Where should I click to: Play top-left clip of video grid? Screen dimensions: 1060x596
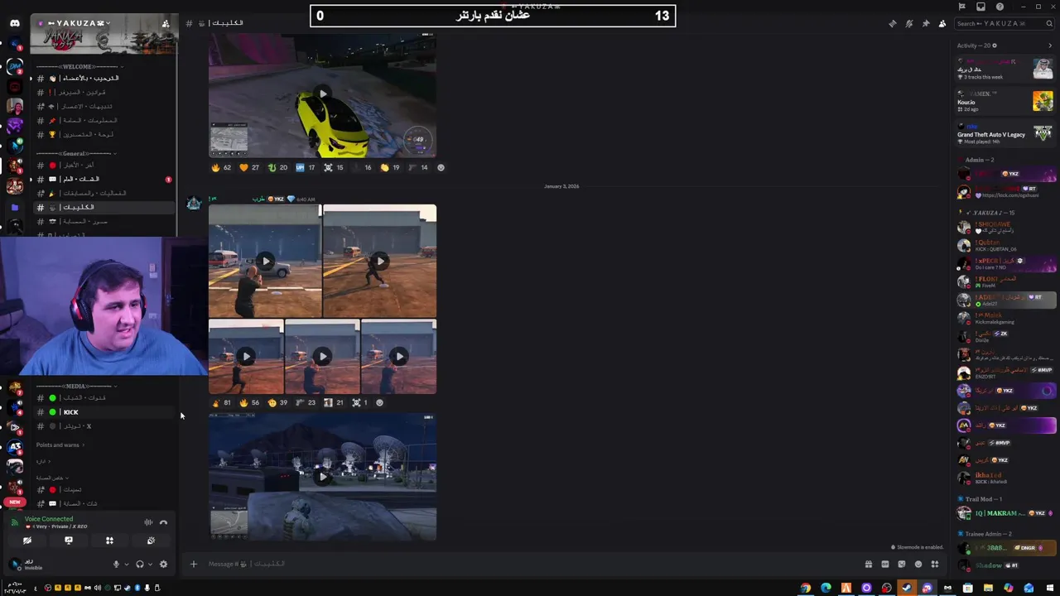(265, 262)
